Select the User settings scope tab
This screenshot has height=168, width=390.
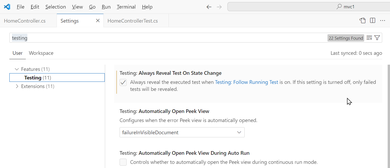(x=17, y=53)
